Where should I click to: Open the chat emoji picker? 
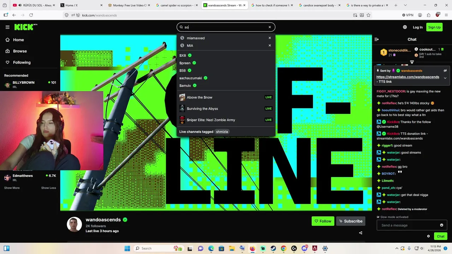click(441, 225)
